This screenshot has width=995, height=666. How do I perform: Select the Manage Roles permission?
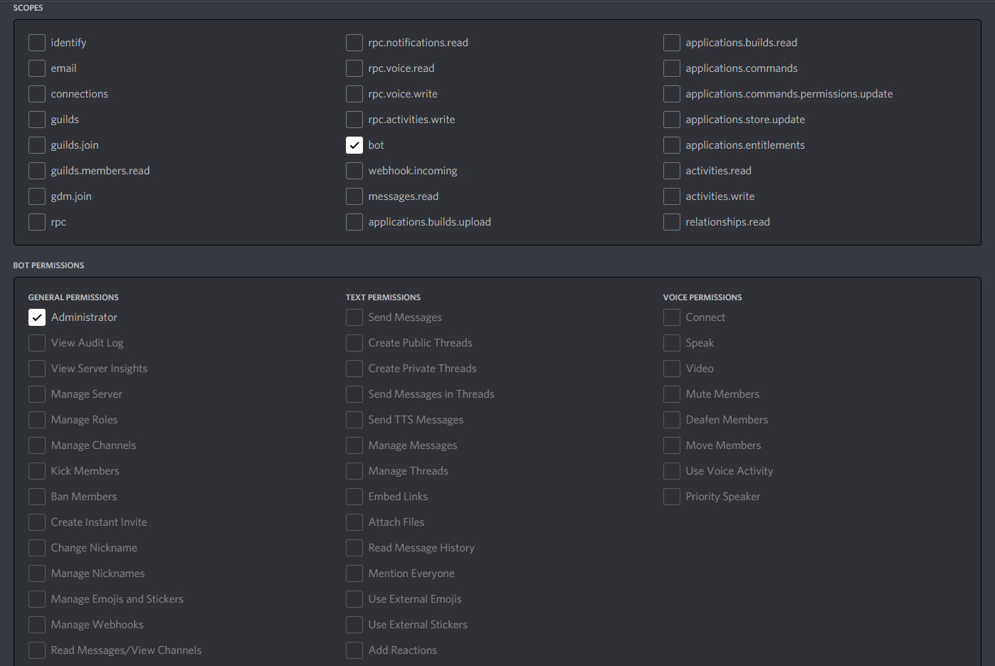(37, 420)
